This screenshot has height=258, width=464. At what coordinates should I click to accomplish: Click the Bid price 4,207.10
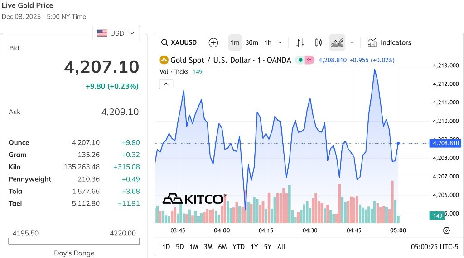coord(101,67)
